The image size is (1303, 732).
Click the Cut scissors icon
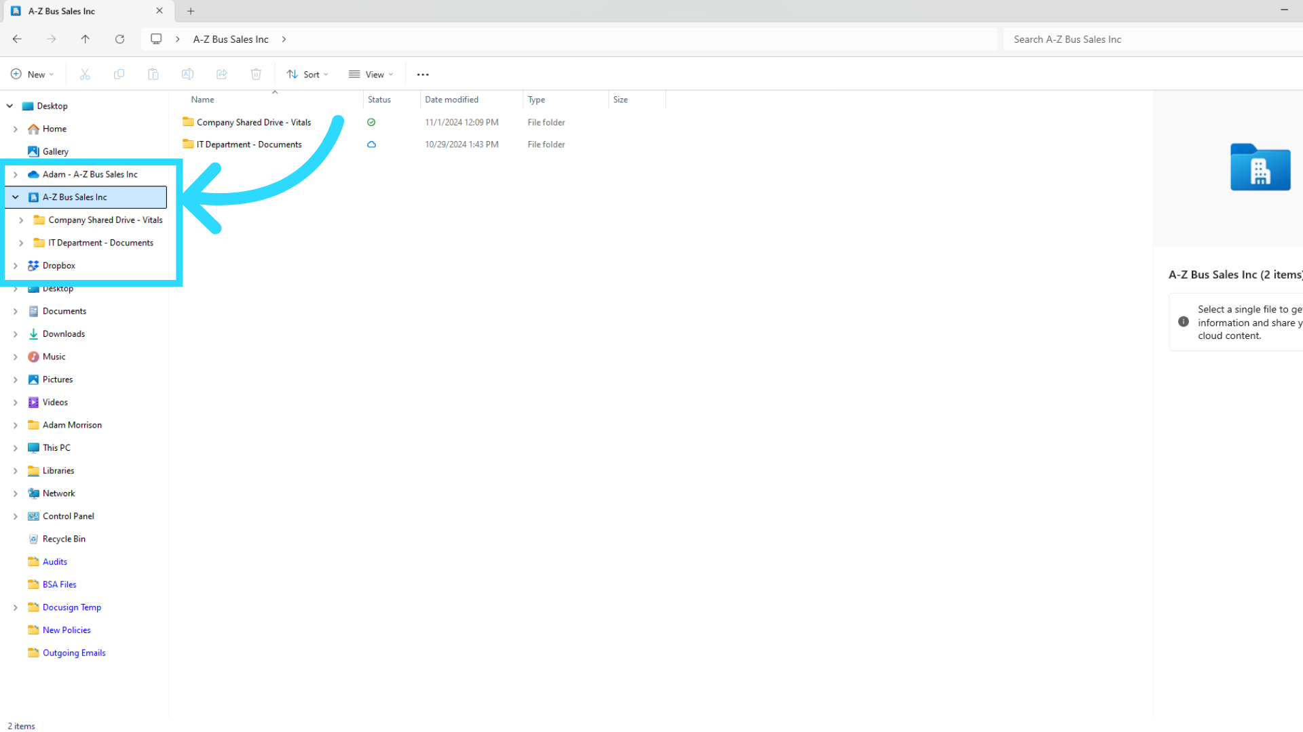85,75
